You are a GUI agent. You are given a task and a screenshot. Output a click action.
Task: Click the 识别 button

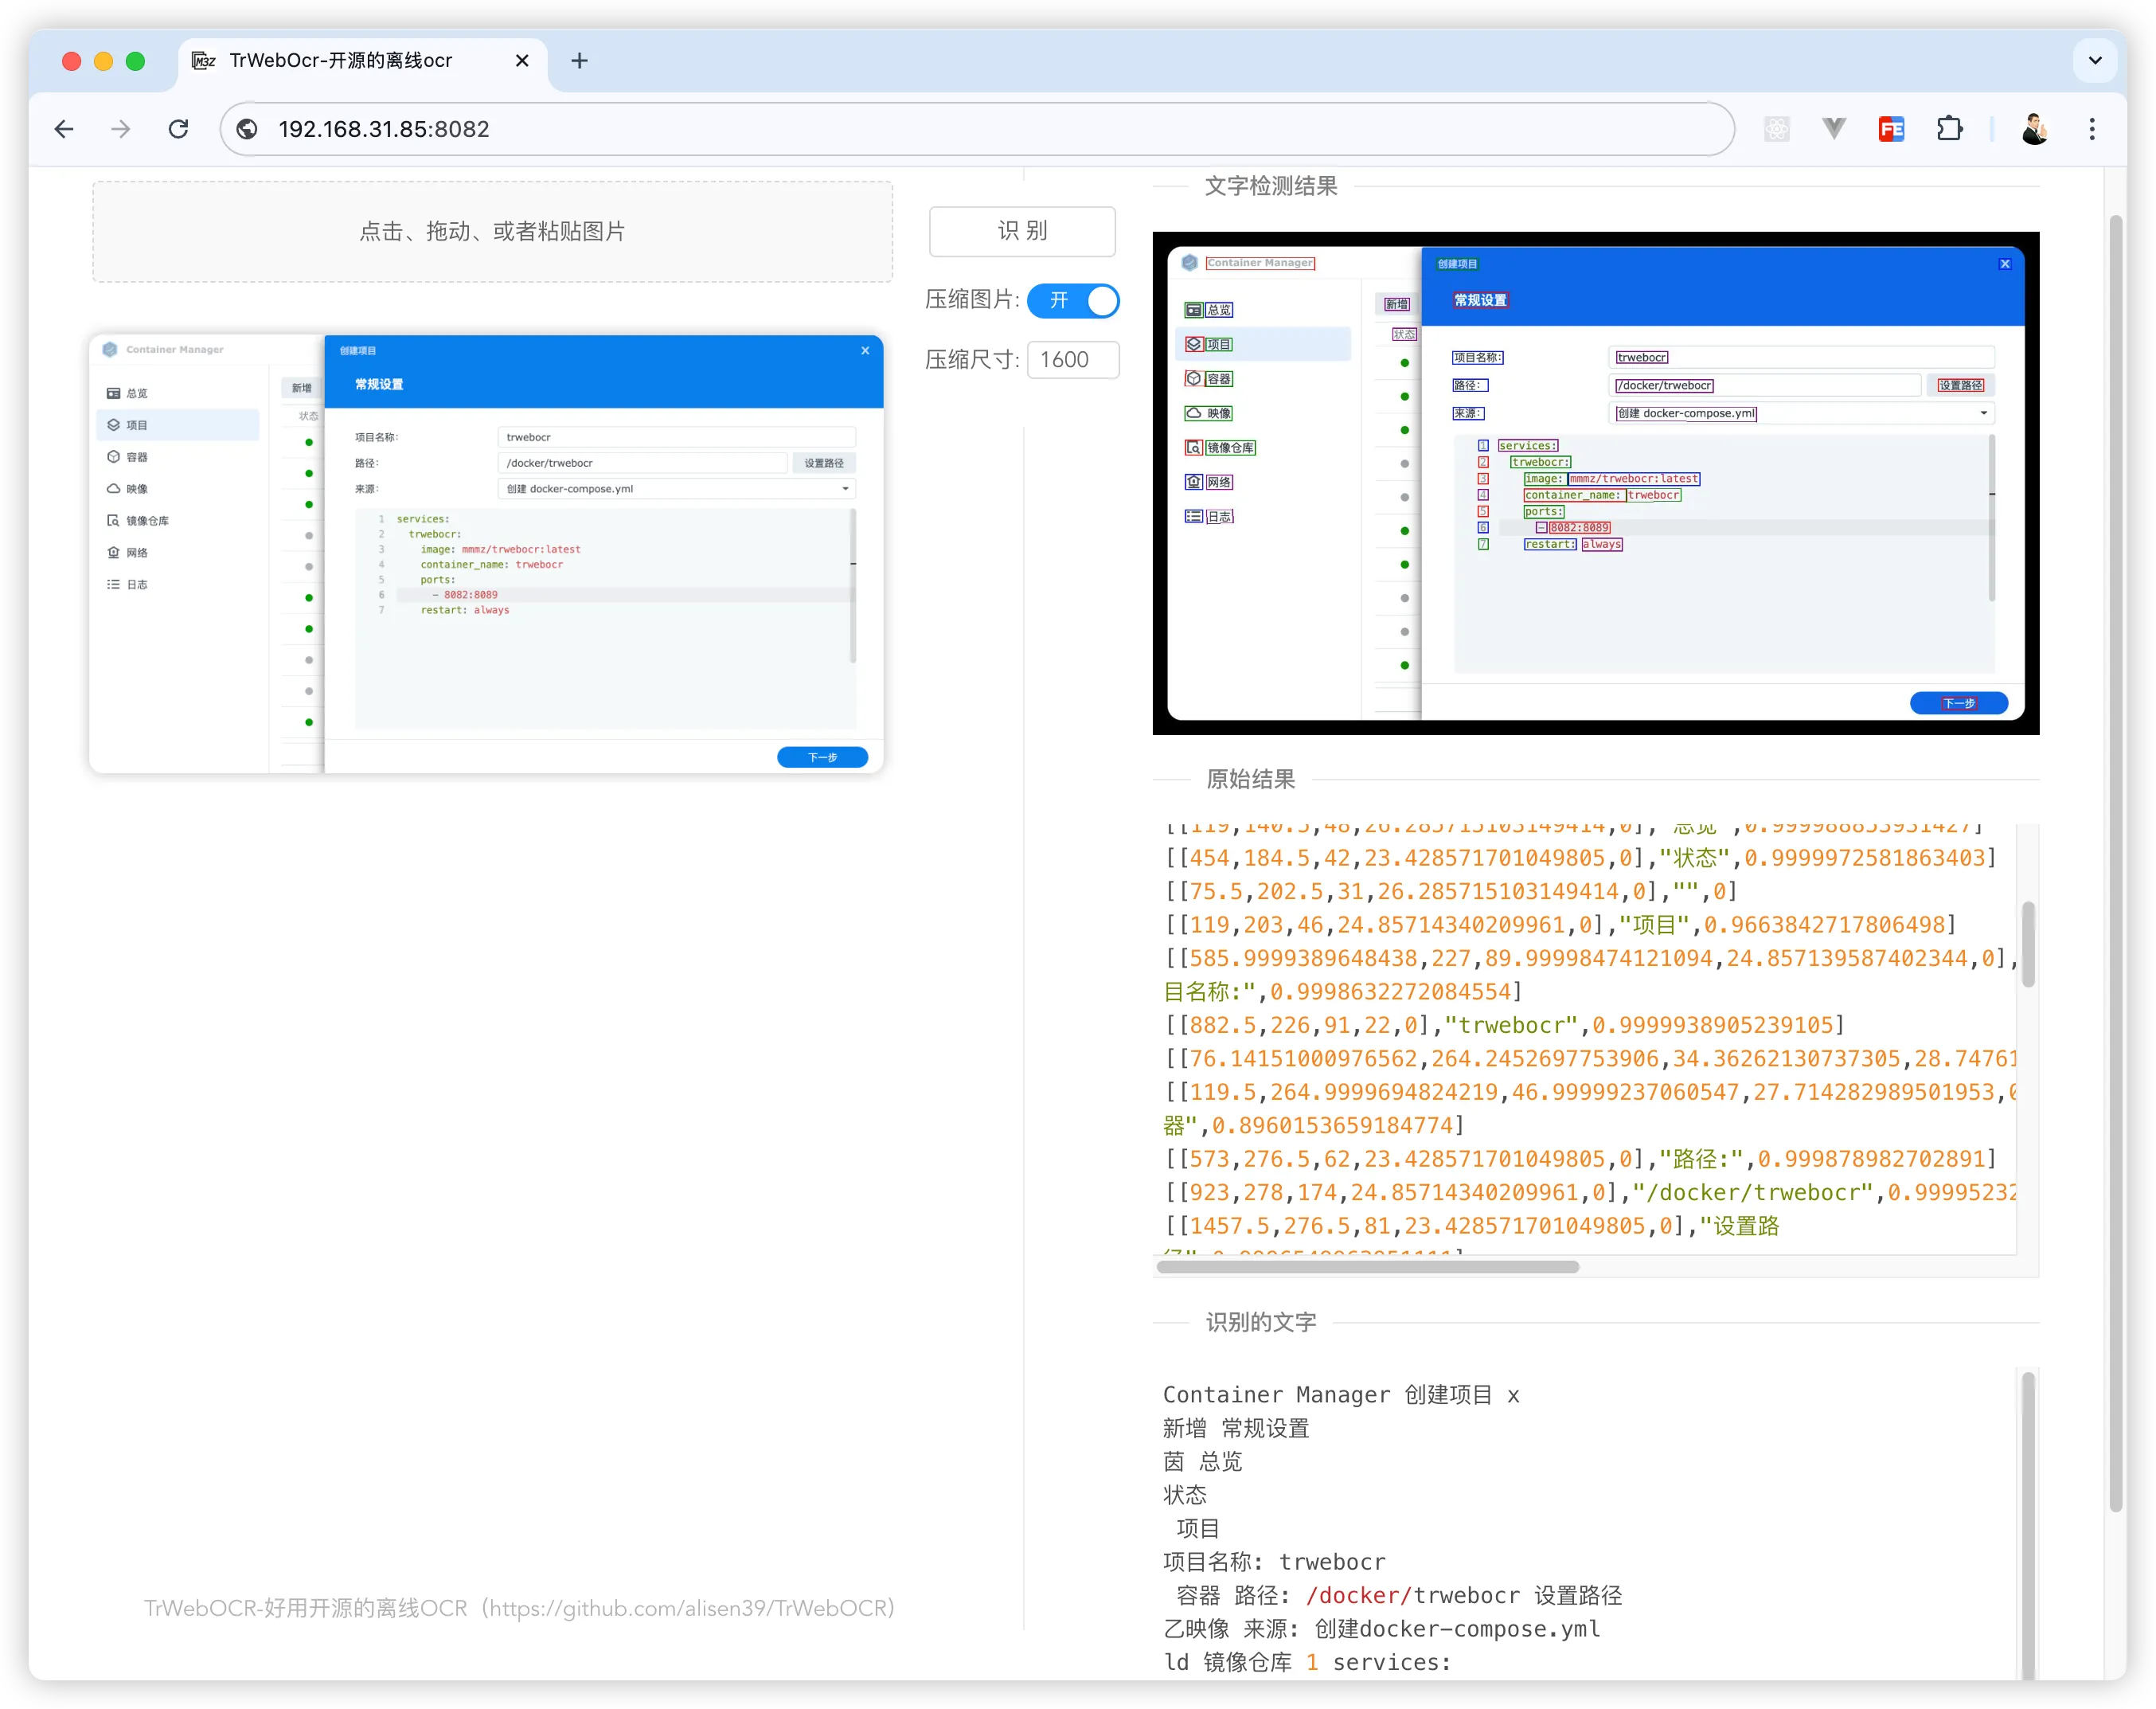pyautogui.click(x=1022, y=231)
